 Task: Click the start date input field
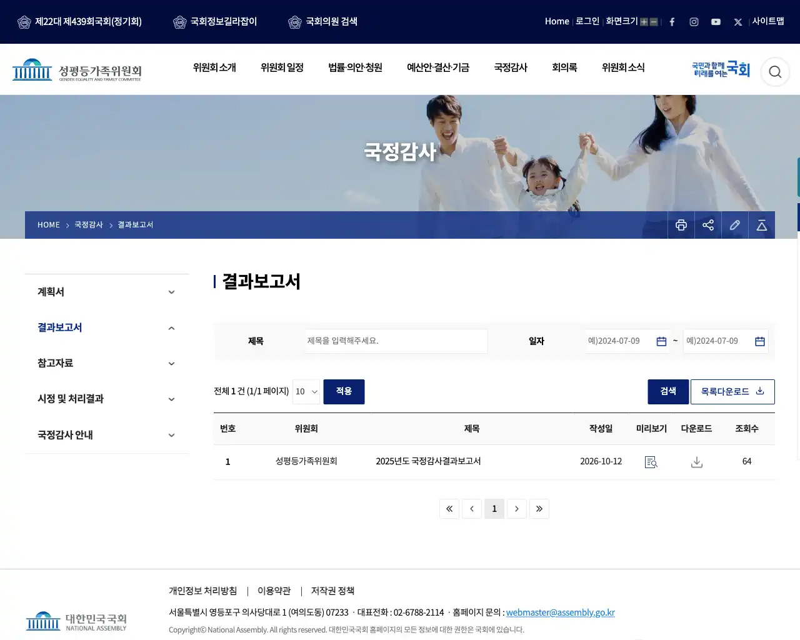[x=627, y=341]
